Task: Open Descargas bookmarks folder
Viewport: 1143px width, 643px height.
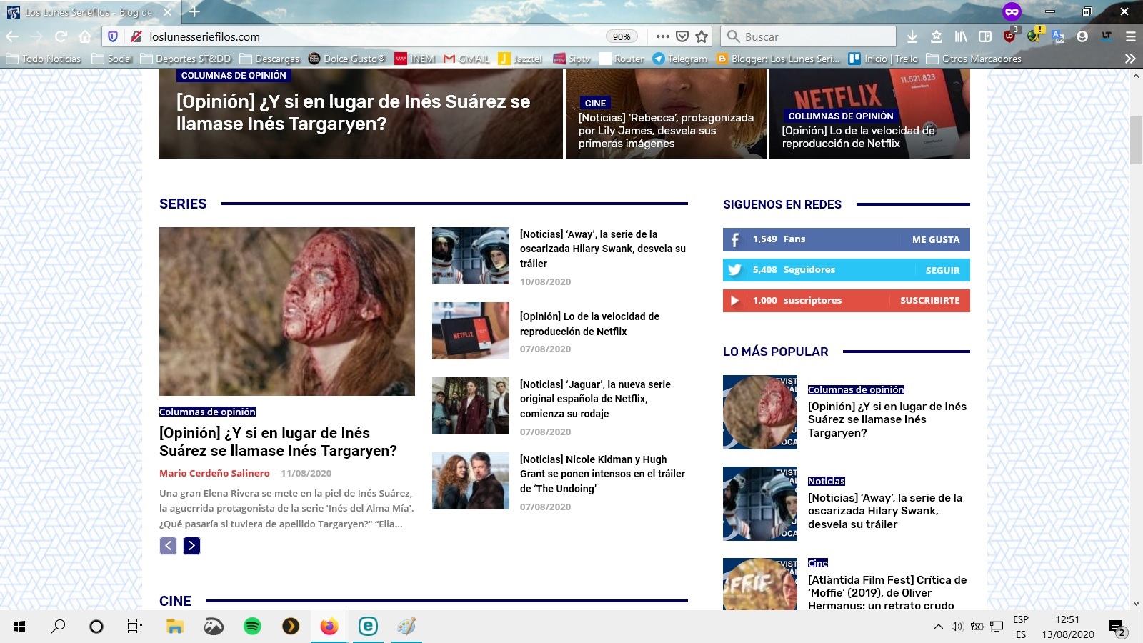Action: click(270, 59)
